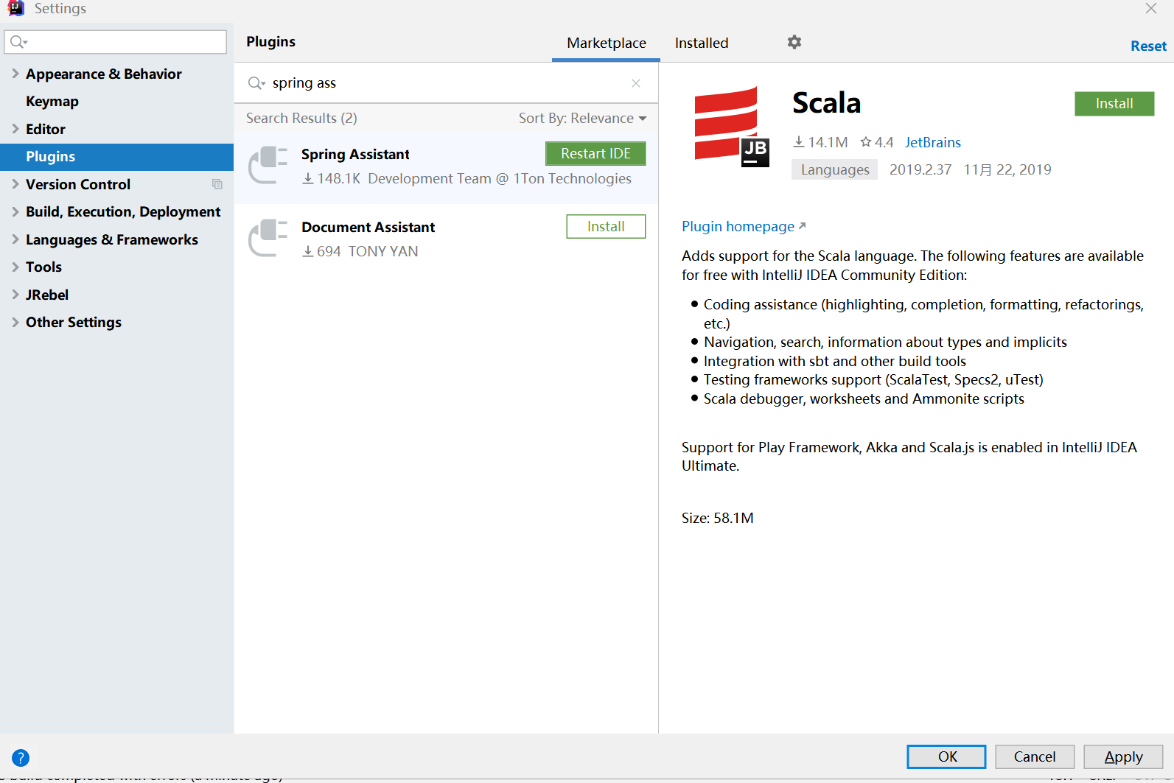This screenshot has height=783, width=1174.
Task: Focus the plugin search field 'spring ass'
Action: click(x=446, y=83)
